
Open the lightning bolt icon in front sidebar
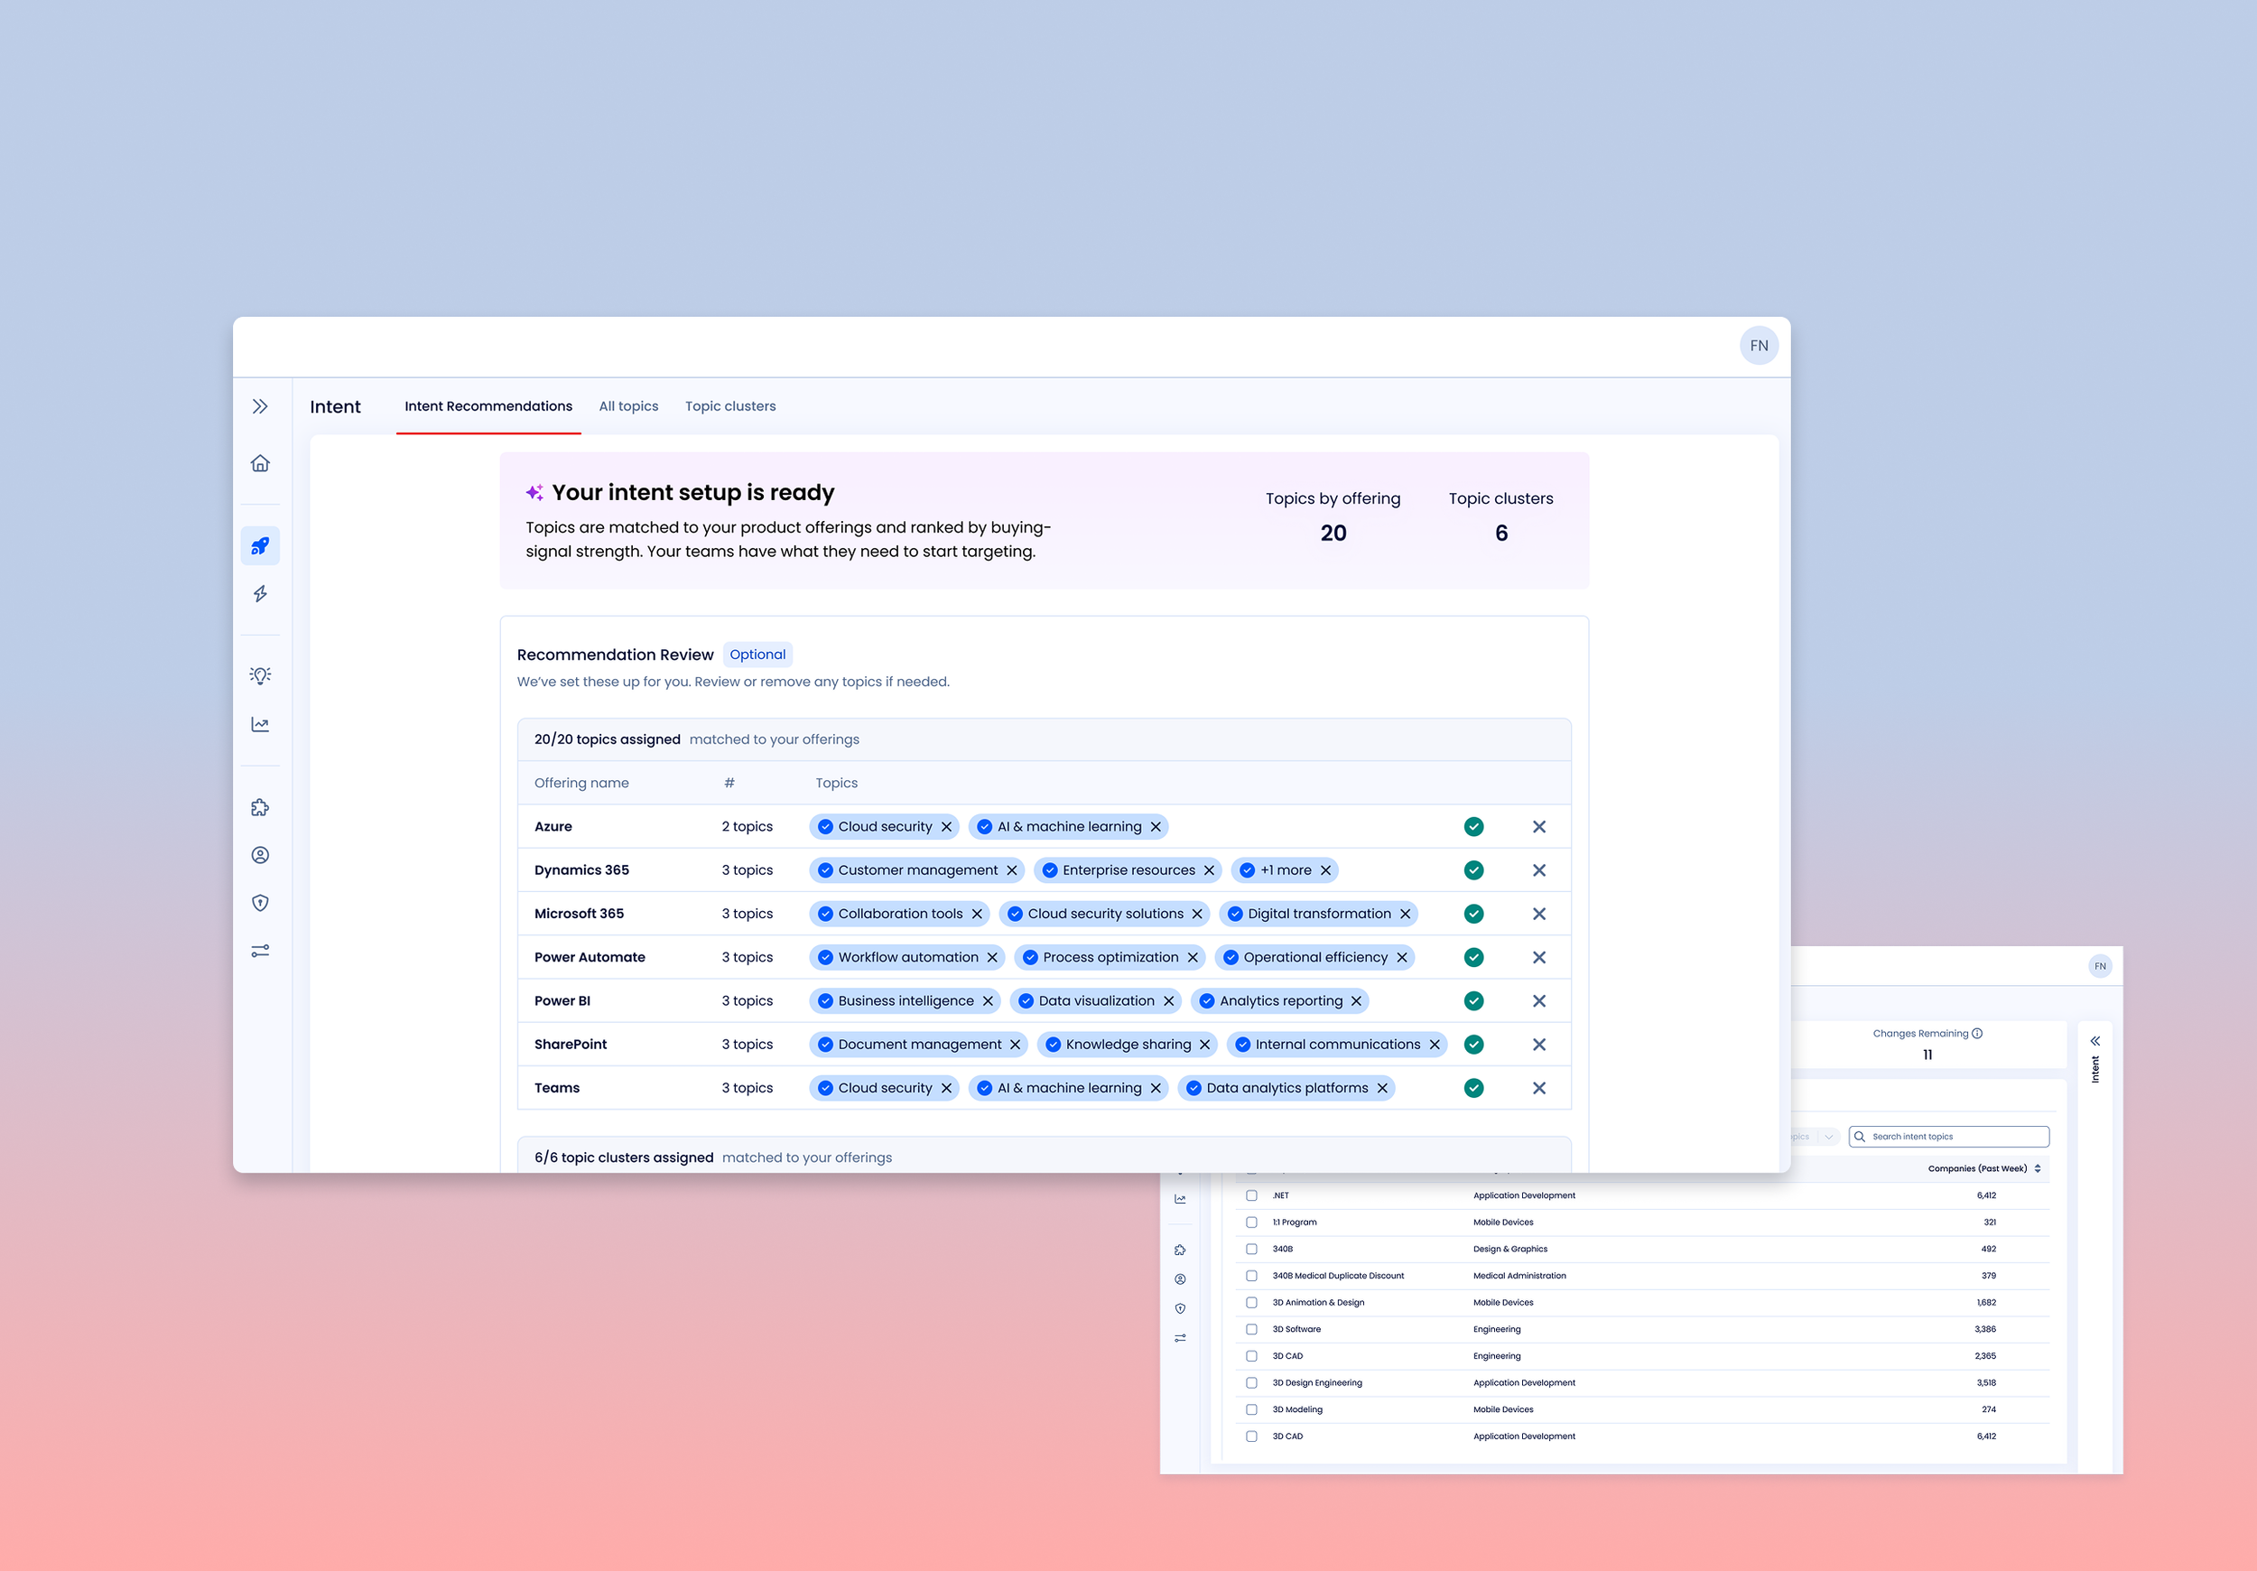pos(259,594)
